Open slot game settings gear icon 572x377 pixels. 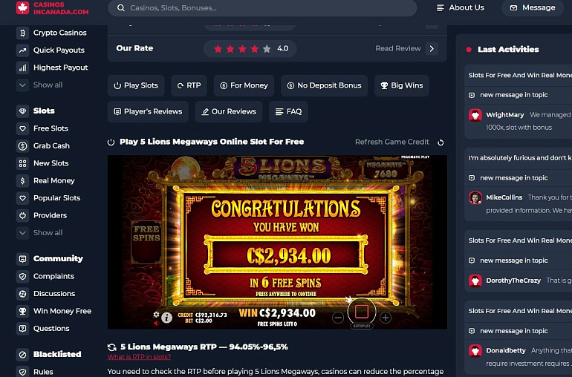coord(156,314)
